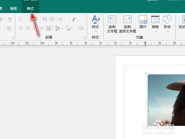
Task: Click the ruler's page origin mark 0
Action: pyautogui.click(x=116, y=43)
